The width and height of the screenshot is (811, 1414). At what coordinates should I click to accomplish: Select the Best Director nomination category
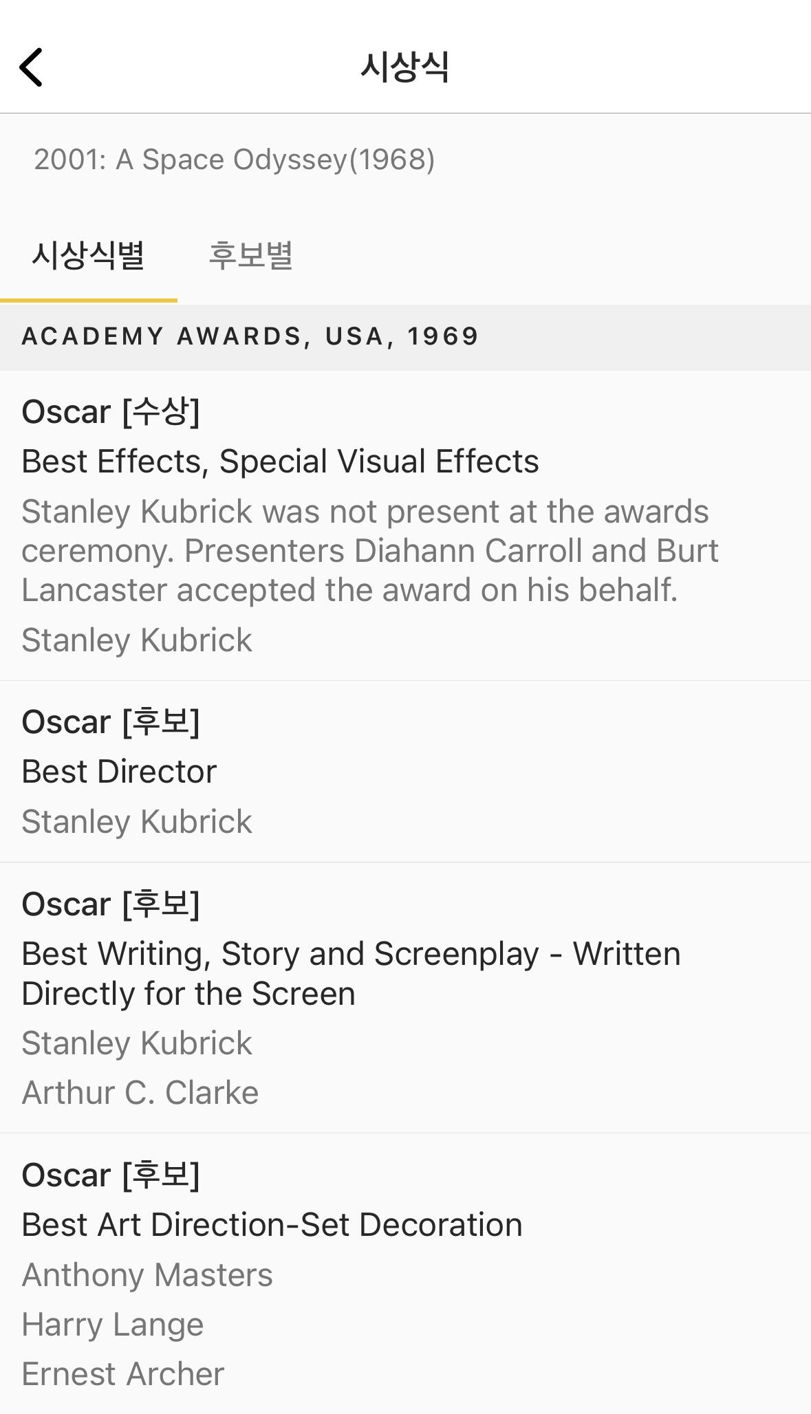tap(119, 772)
